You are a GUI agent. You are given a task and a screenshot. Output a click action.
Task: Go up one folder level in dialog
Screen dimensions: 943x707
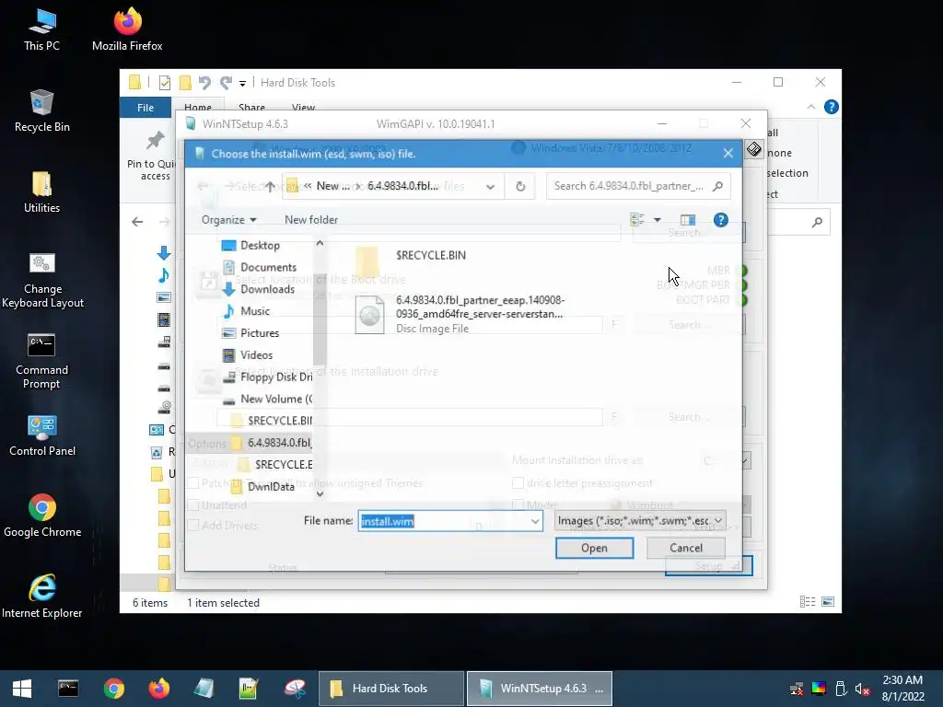[x=270, y=186]
